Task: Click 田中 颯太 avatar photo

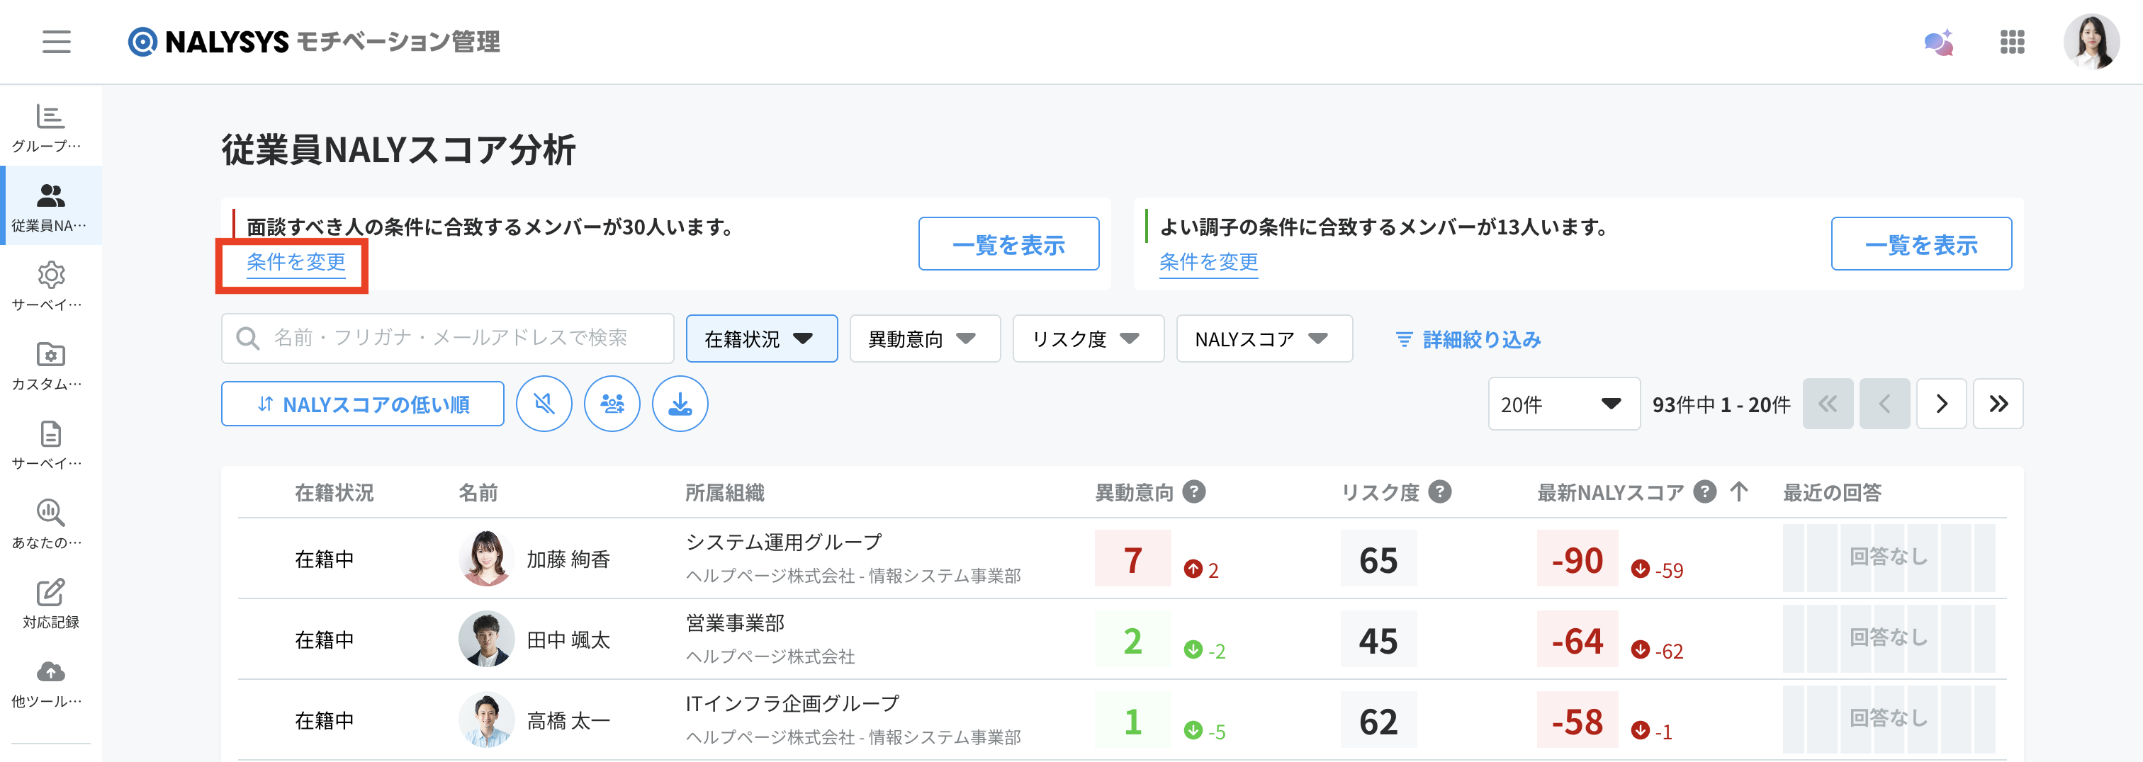Action: tap(486, 639)
